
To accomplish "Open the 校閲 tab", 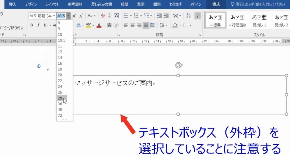I will [125, 4].
